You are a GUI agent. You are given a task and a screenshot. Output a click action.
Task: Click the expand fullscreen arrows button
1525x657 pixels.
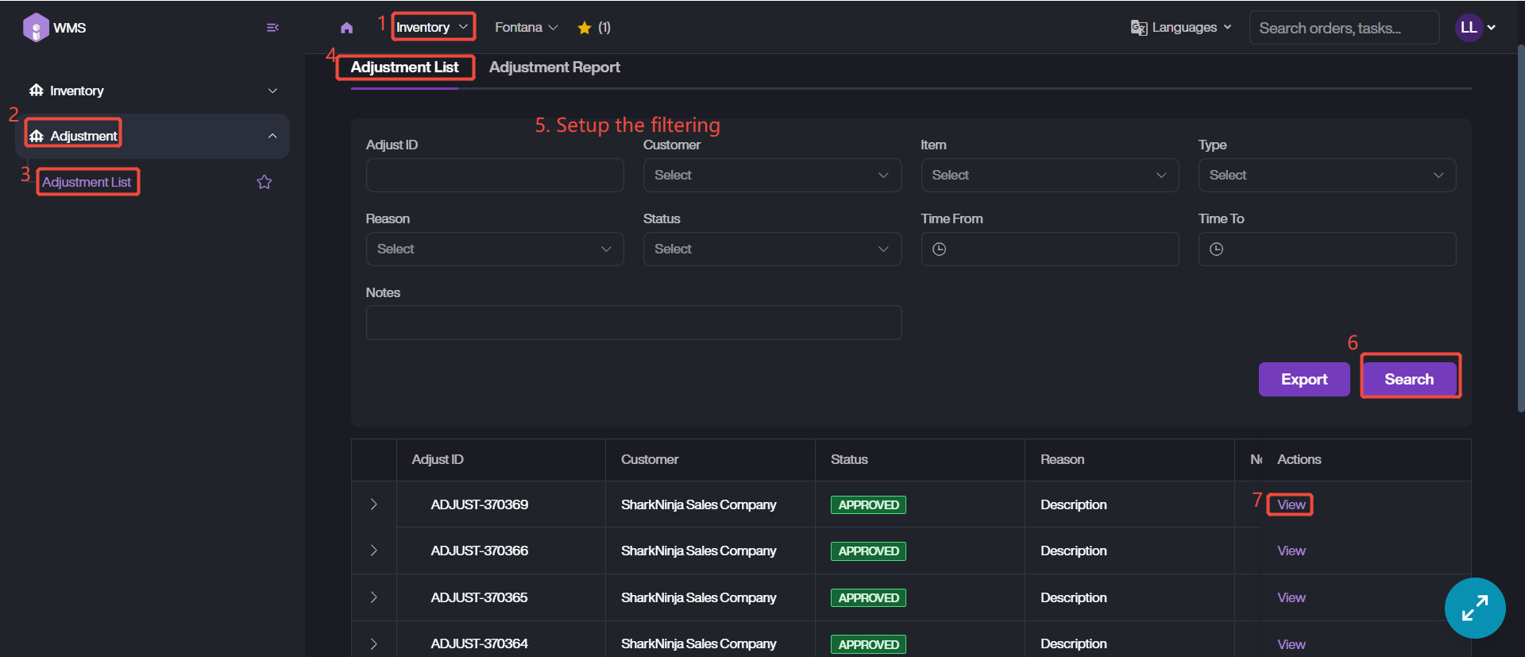(1474, 608)
